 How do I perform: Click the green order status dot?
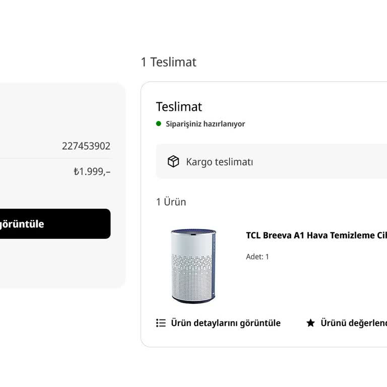(159, 123)
